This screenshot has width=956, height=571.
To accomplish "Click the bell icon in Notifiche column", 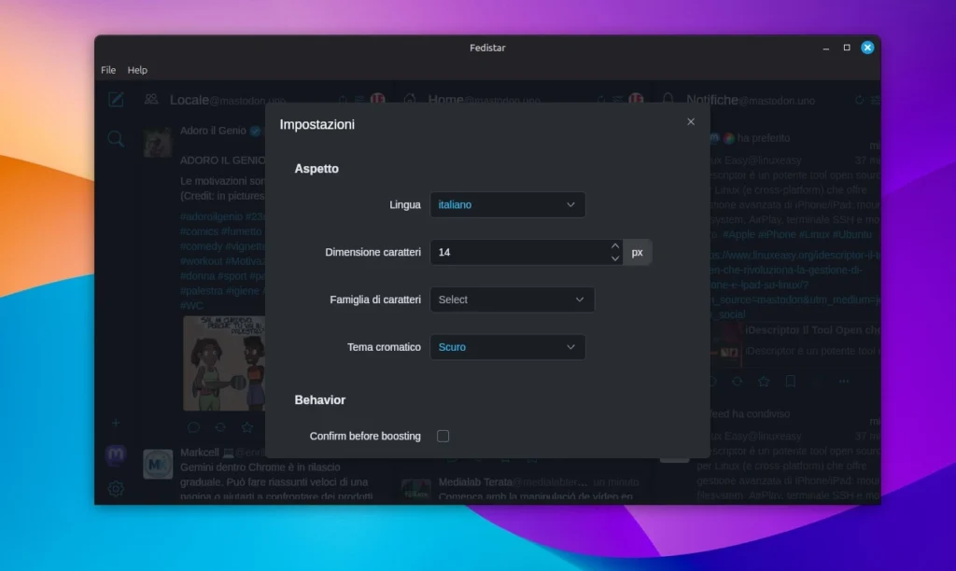I will click(x=668, y=100).
